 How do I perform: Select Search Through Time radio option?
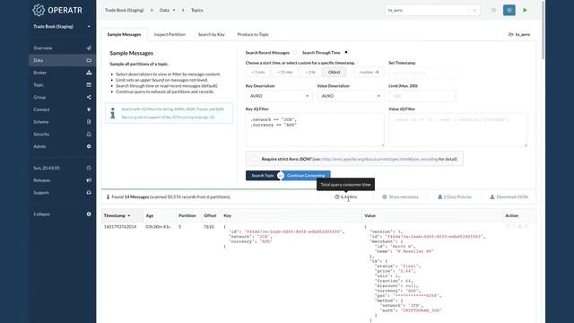pyautogui.click(x=346, y=53)
